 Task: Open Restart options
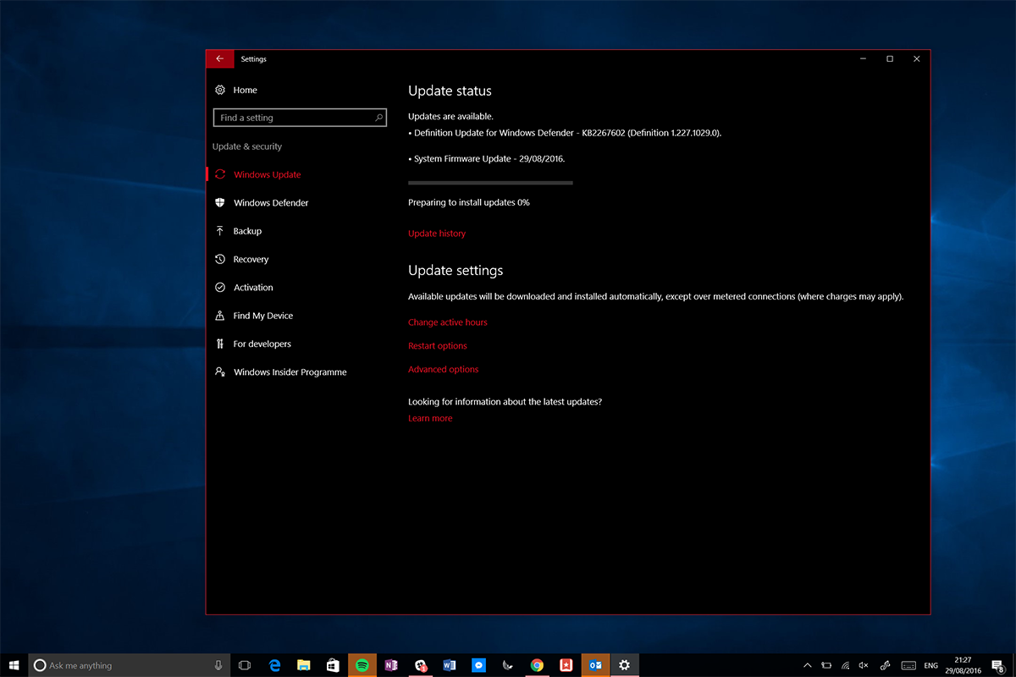[x=438, y=346]
